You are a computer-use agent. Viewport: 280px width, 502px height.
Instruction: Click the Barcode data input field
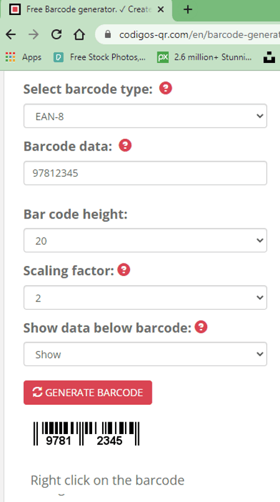[145, 173]
